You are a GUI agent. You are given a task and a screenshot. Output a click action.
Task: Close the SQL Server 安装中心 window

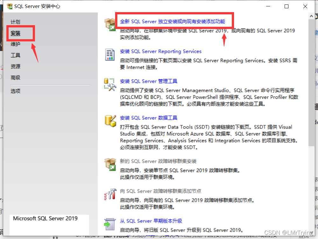click(x=305, y=6)
